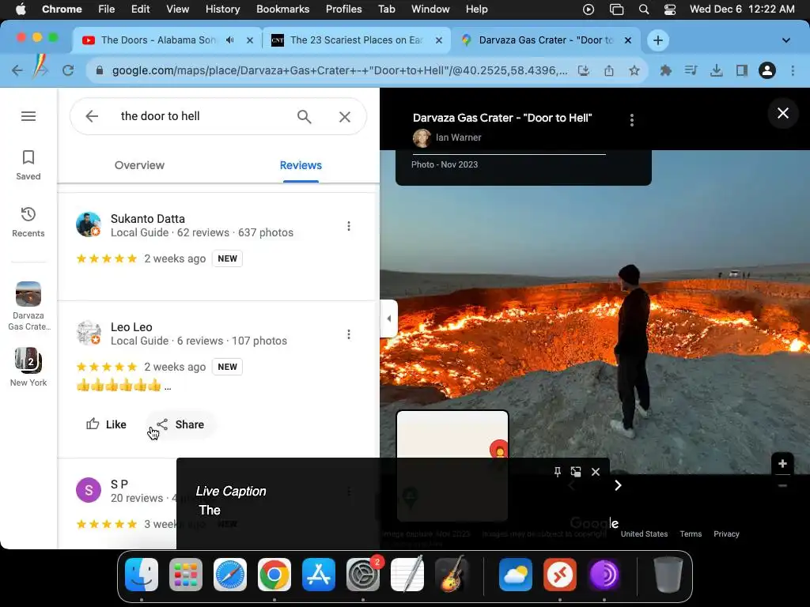
Task: Pin the Live Caption window
Action: pos(558,472)
